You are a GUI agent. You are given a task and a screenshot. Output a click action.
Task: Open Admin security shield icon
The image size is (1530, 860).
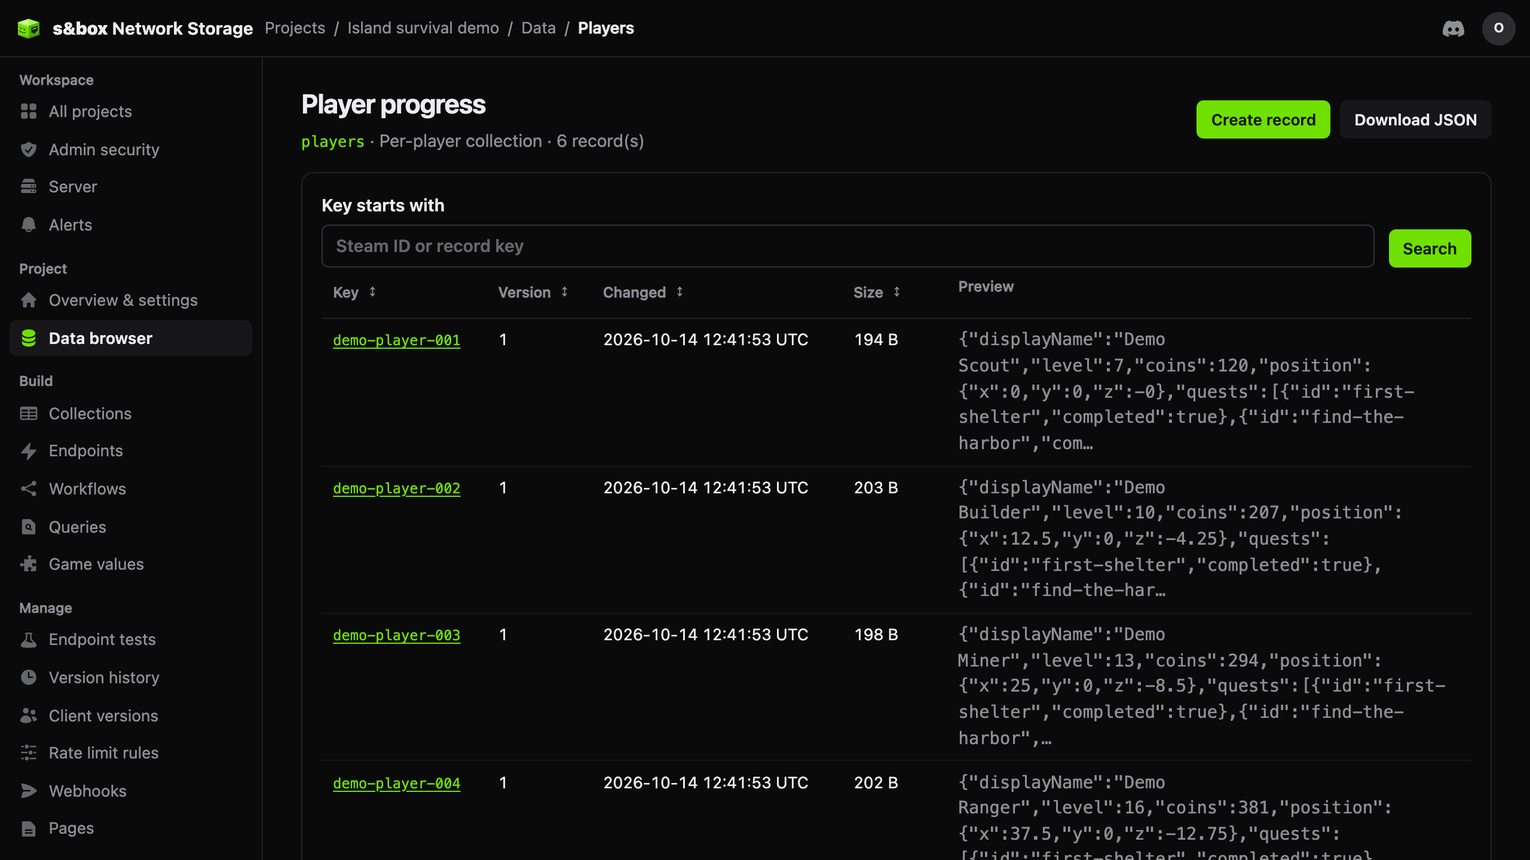coord(29,149)
